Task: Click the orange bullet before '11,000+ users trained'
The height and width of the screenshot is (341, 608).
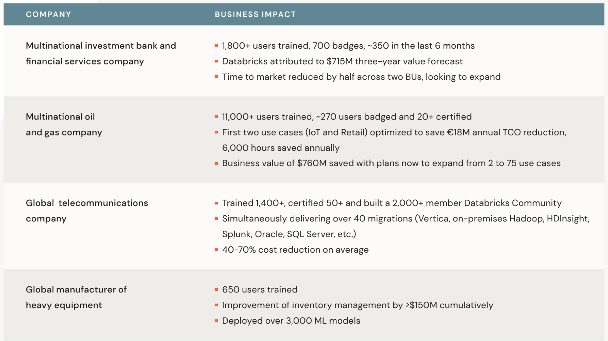Action: 217,117
